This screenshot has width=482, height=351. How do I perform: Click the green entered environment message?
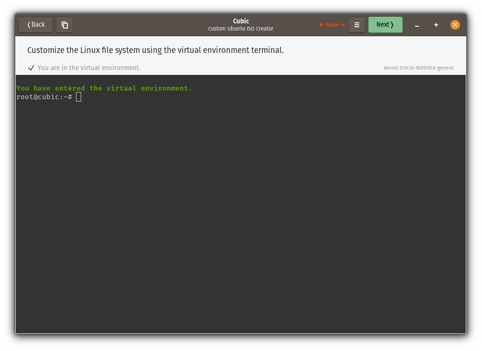pos(104,88)
